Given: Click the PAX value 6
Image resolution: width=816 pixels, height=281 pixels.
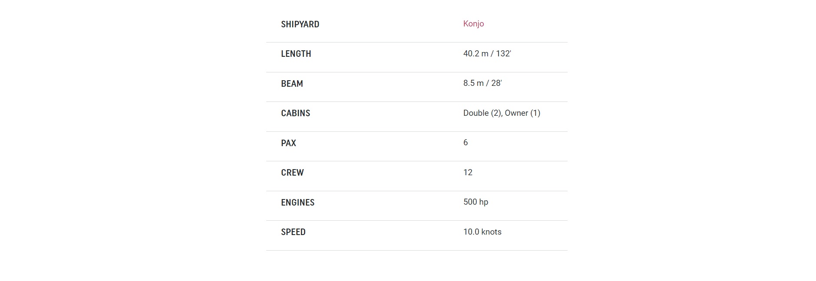Looking at the screenshot, I should click(466, 142).
